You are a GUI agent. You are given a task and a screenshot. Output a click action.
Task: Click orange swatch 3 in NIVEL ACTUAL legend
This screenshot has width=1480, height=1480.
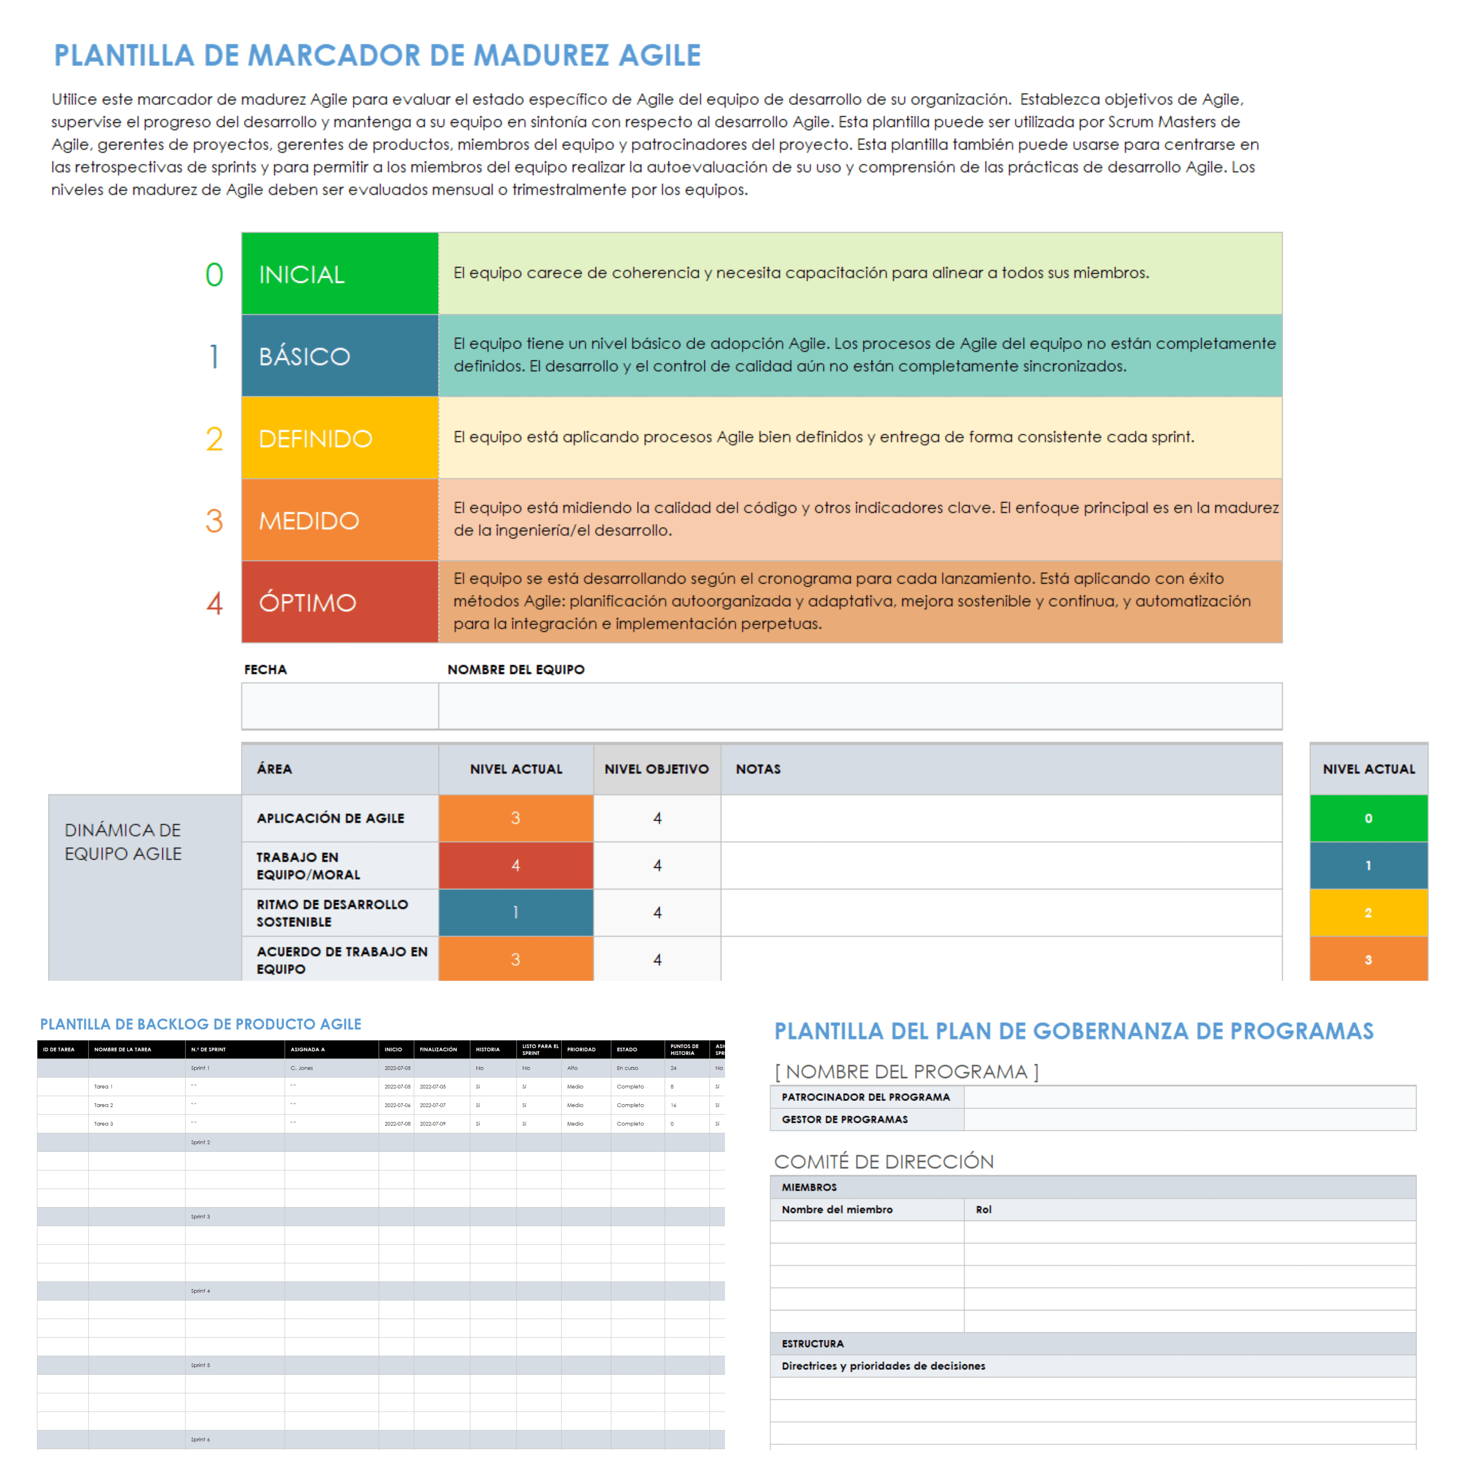point(1368,959)
